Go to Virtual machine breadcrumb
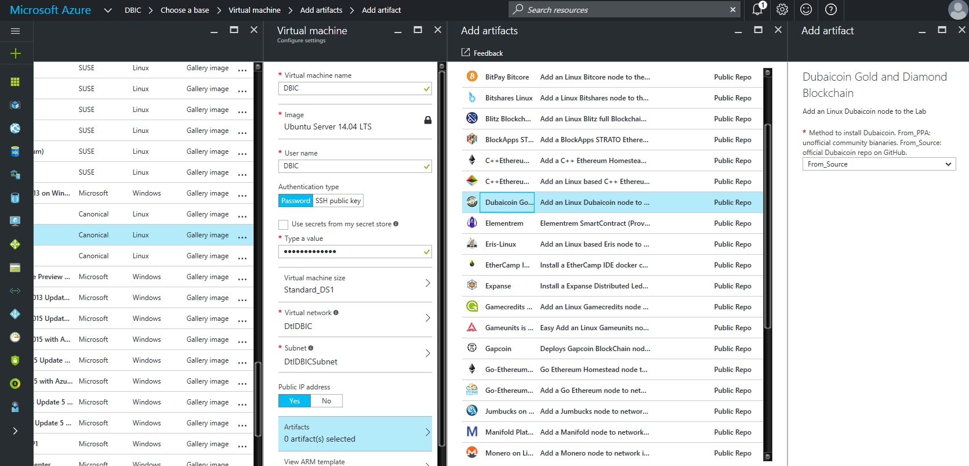Screen dimensions: 969x466 (x=255, y=10)
